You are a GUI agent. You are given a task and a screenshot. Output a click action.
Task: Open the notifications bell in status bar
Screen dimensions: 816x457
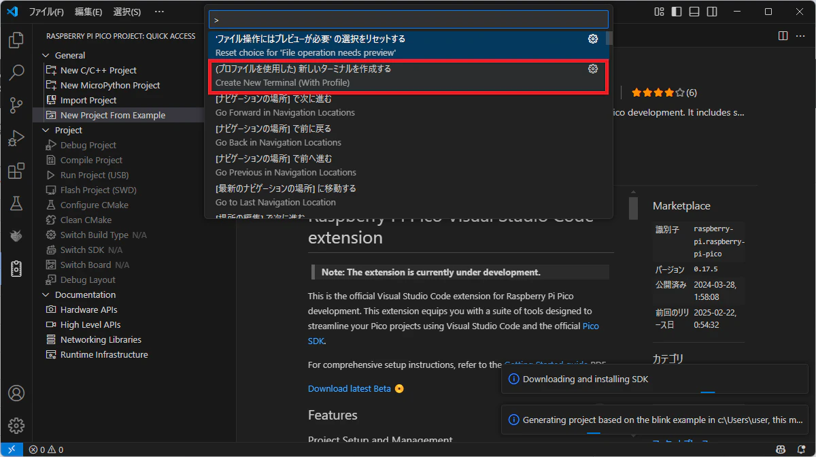coord(801,450)
